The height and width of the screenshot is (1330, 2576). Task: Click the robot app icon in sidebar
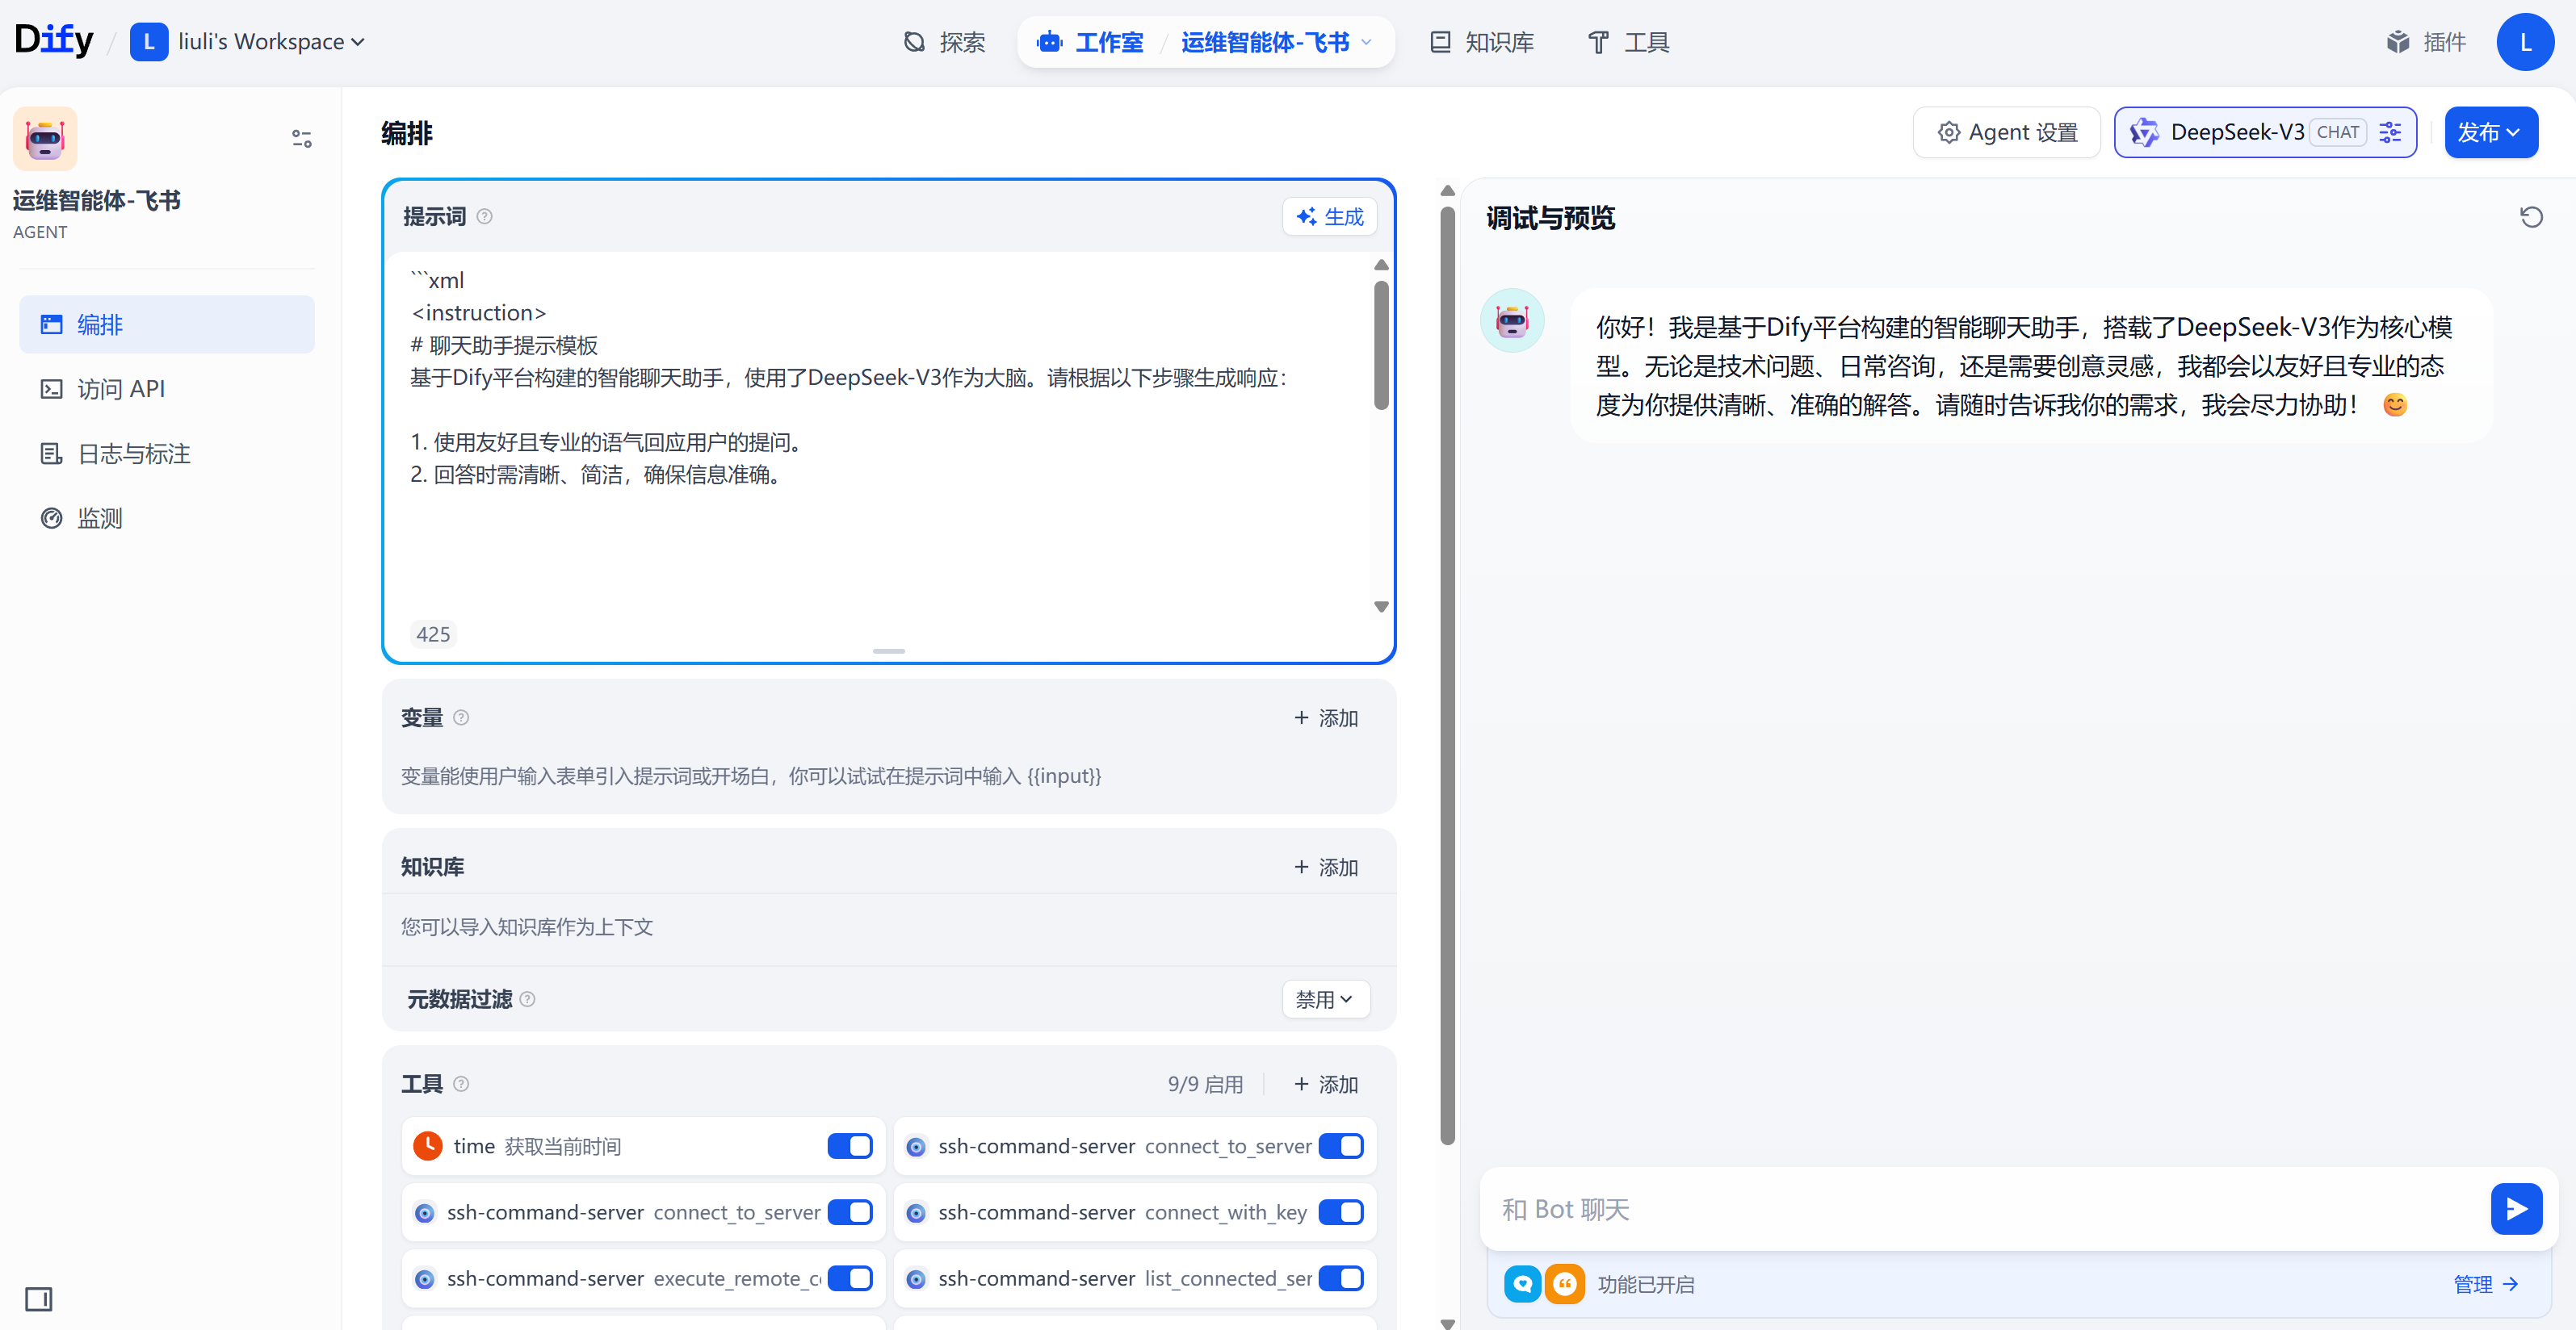pyautogui.click(x=45, y=139)
